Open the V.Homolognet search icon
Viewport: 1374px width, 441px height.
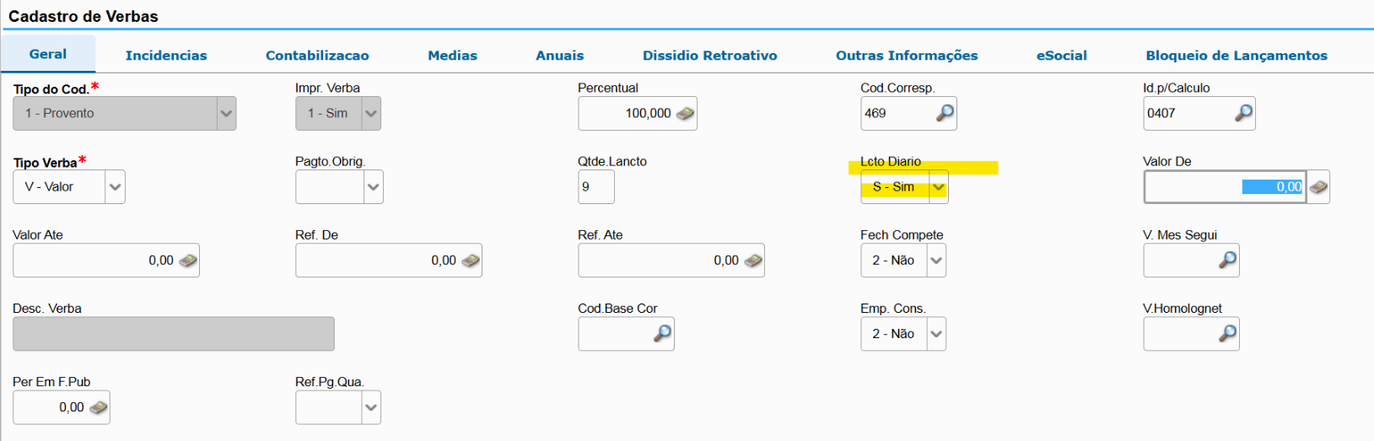click(1228, 334)
